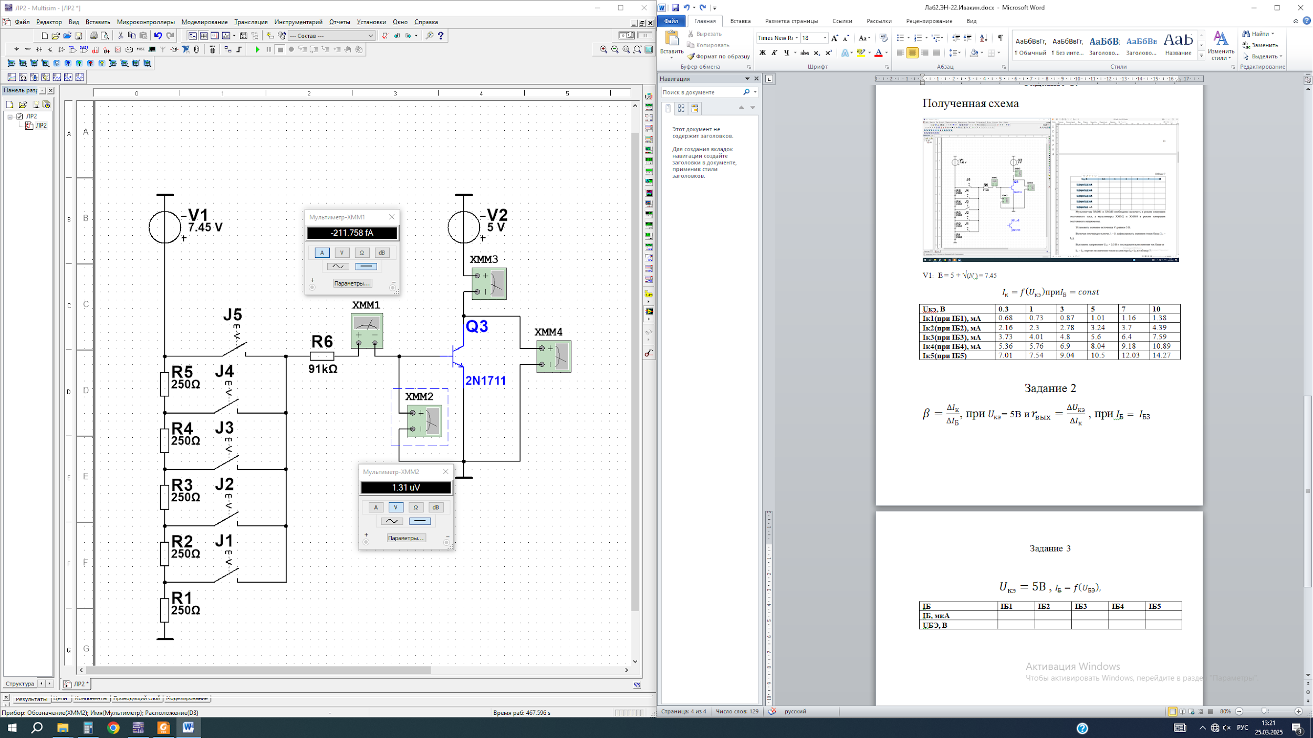Screen dimensions: 1313x738
Task: Open the Times New Roman font dropdown
Action: 796,38
